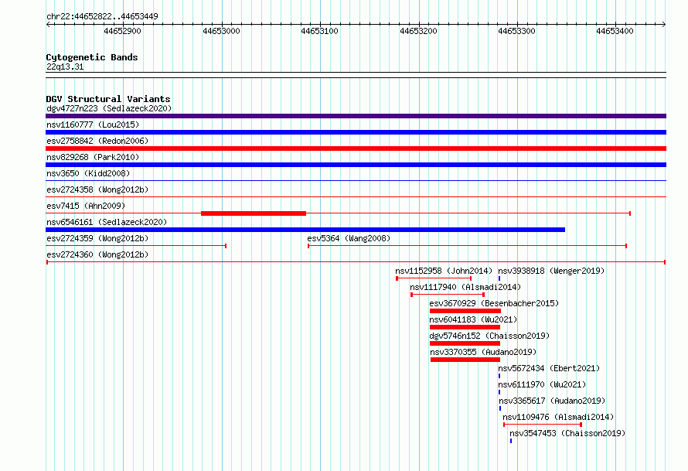Open the nsv3938918 (Wenger2019) label
688x471 pixels.
(x=551, y=271)
